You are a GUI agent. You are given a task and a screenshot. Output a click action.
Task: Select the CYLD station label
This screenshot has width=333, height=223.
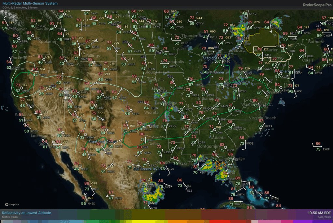click(229, 43)
